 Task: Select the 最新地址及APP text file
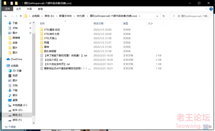click(x=67, y=69)
